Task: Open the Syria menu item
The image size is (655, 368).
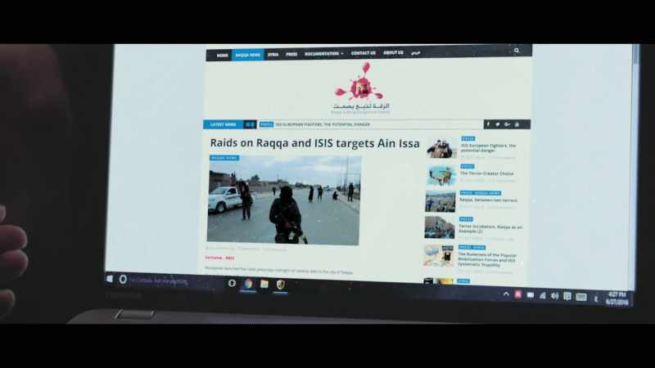Action: tap(273, 55)
